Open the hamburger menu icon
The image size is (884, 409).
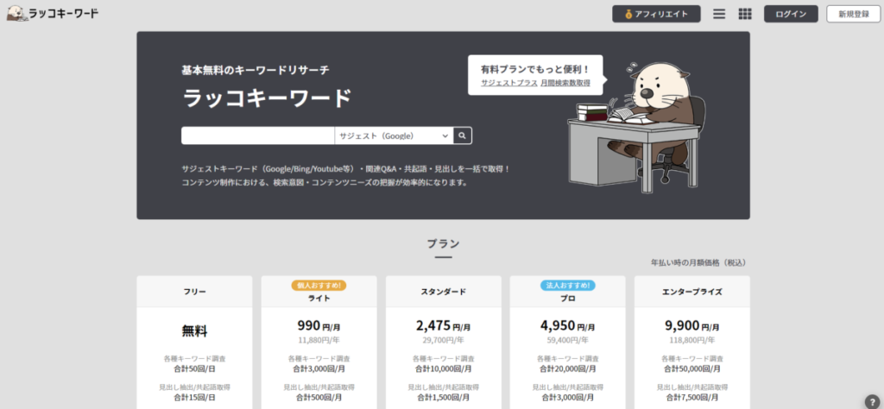pos(719,14)
